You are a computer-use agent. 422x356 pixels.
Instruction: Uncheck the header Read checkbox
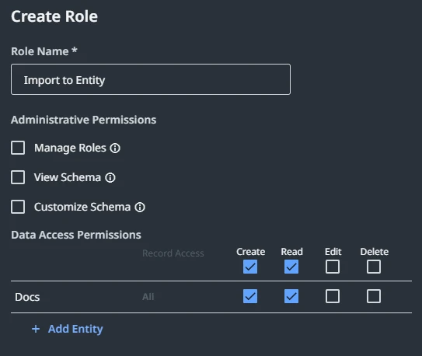point(291,267)
